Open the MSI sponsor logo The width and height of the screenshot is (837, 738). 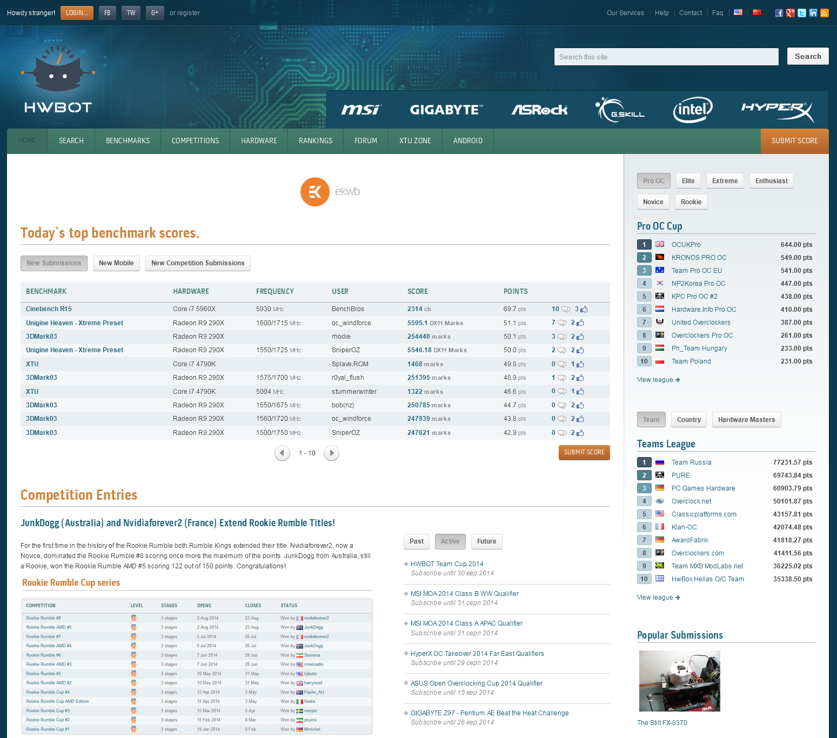(x=361, y=110)
